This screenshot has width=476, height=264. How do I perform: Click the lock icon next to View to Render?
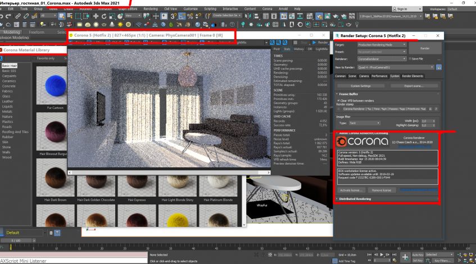click(x=438, y=67)
